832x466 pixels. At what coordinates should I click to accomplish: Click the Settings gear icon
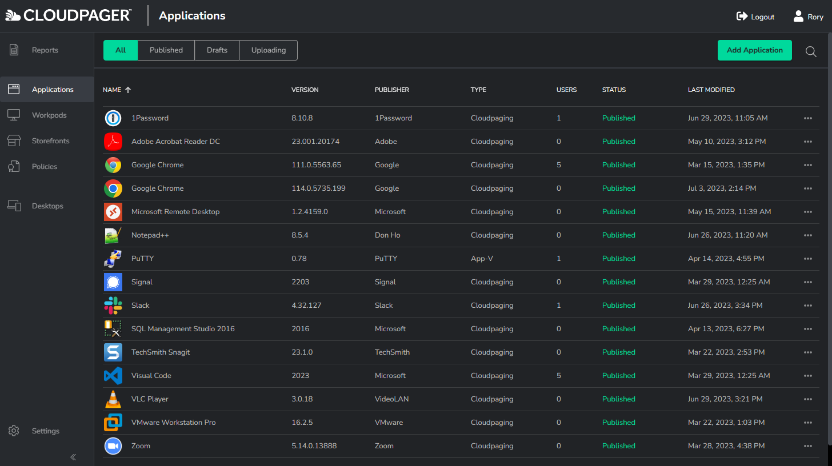click(x=14, y=431)
